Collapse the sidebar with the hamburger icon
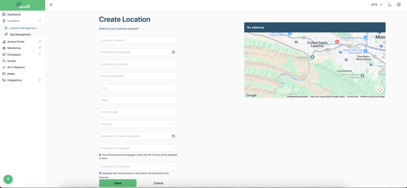407x188 pixels. tap(51, 5)
